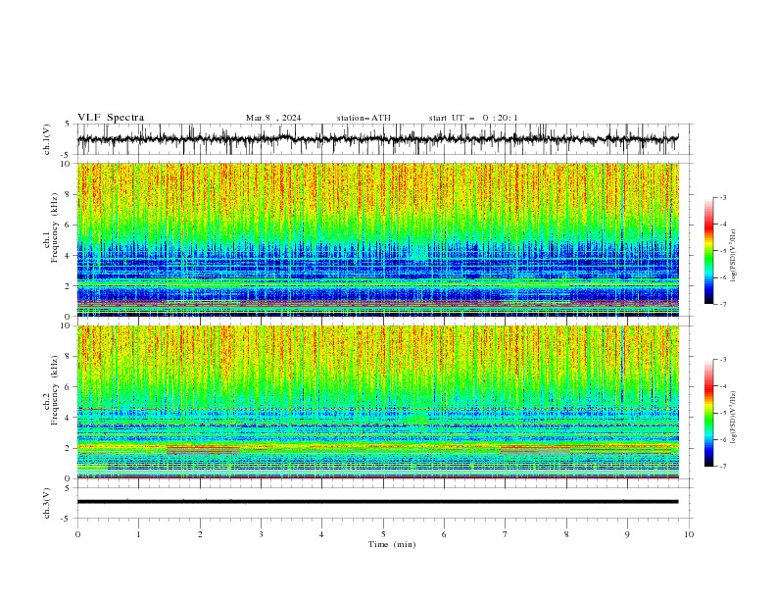Click time axis tick label "5"
Screen dimensions: 776x600
coord(383,534)
